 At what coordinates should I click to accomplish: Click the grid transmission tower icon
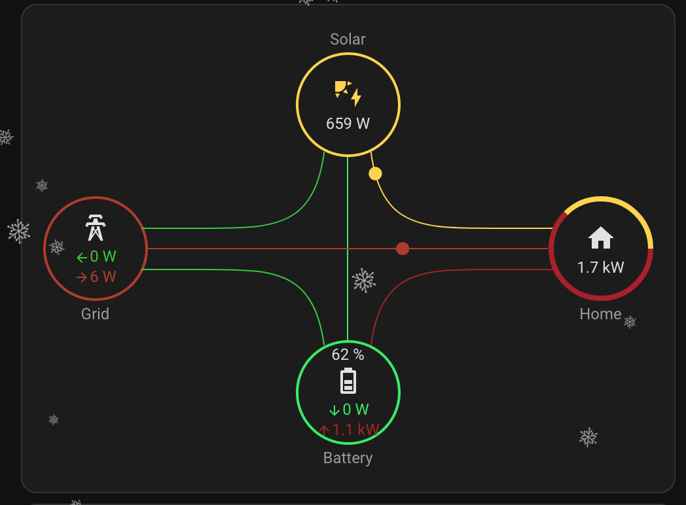click(x=96, y=228)
